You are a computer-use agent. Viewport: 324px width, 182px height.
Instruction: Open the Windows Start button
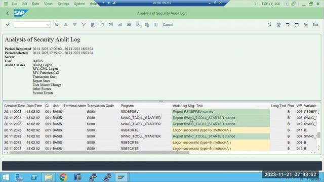(x=6, y=177)
